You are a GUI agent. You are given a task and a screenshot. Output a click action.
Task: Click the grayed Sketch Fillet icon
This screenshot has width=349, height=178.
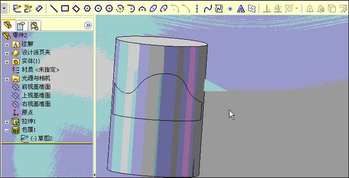175,9
